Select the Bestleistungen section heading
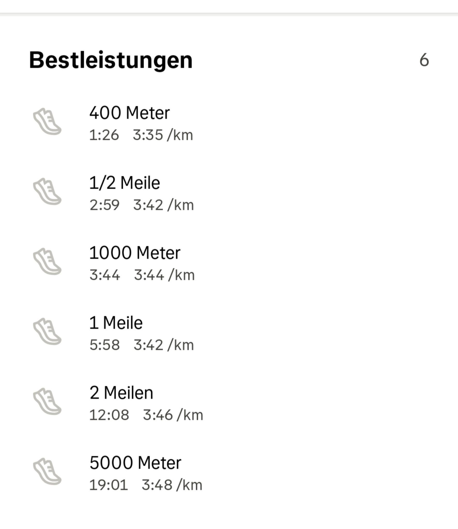 coord(111,60)
